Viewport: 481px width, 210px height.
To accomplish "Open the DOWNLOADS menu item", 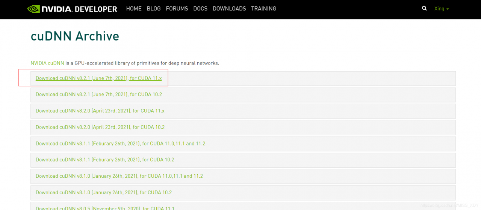I will 229,9.
